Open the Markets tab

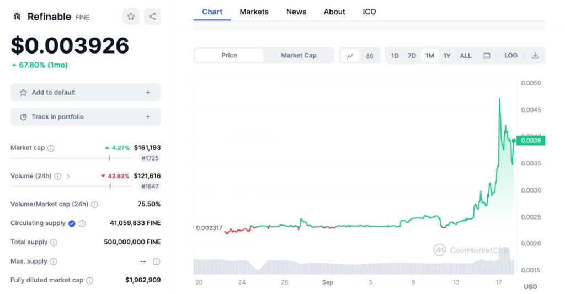[x=254, y=12]
